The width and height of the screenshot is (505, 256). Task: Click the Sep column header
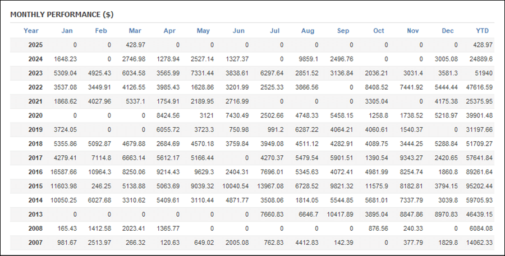[343, 31]
